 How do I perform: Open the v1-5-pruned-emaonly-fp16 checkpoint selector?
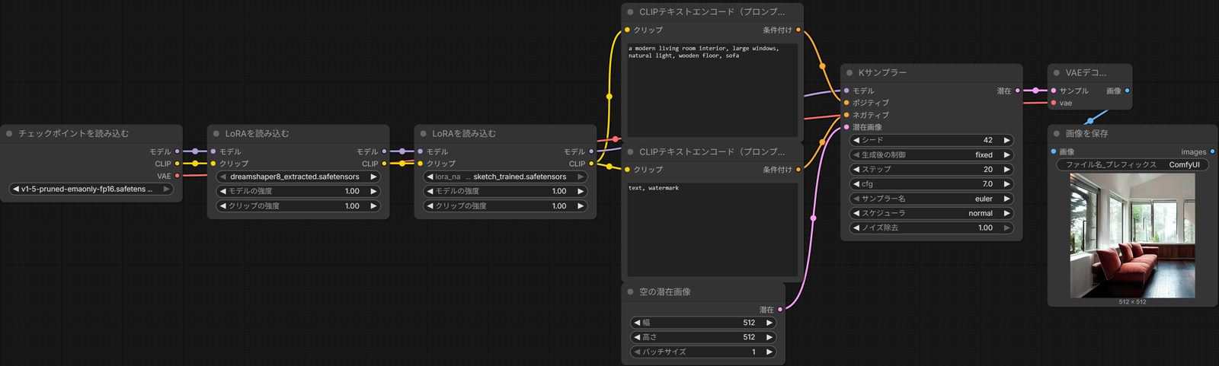tap(91, 189)
